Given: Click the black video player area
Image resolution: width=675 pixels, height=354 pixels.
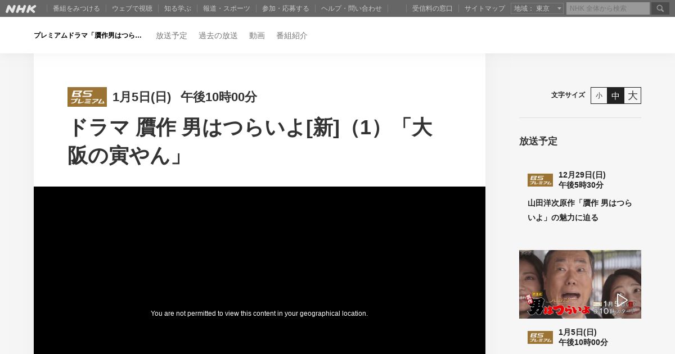Looking at the screenshot, I should point(259,270).
